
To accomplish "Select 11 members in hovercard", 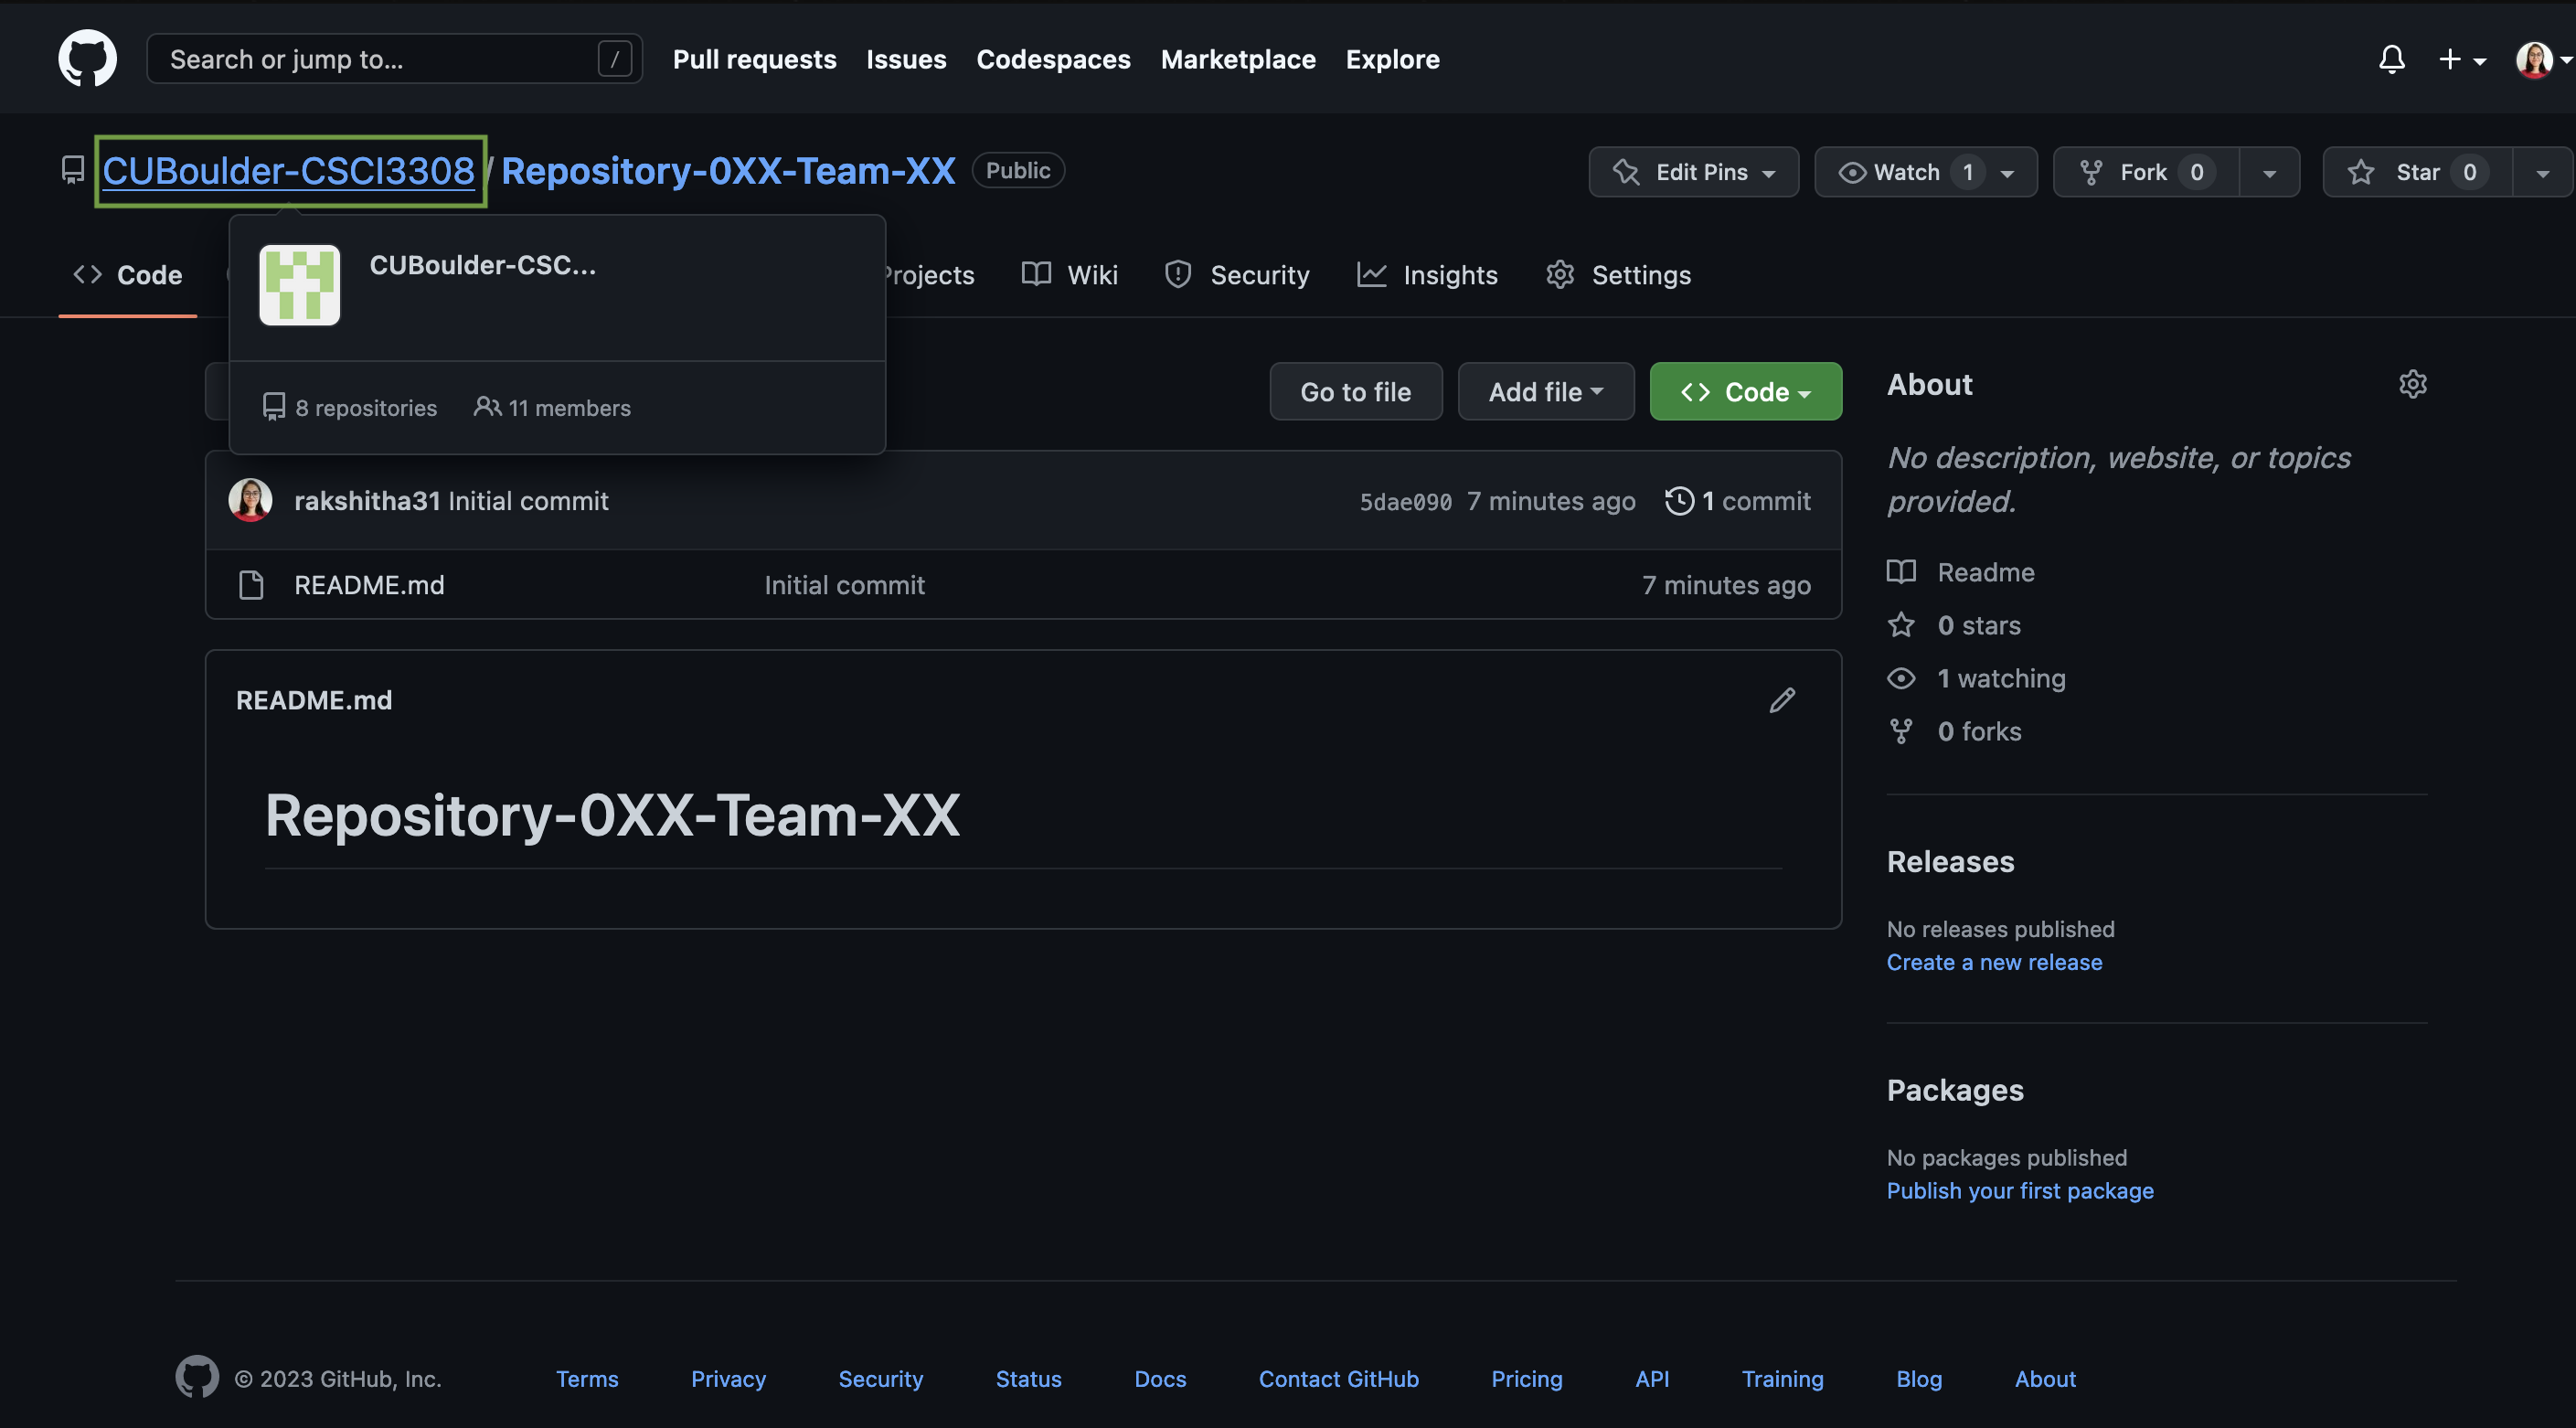I will point(551,407).
